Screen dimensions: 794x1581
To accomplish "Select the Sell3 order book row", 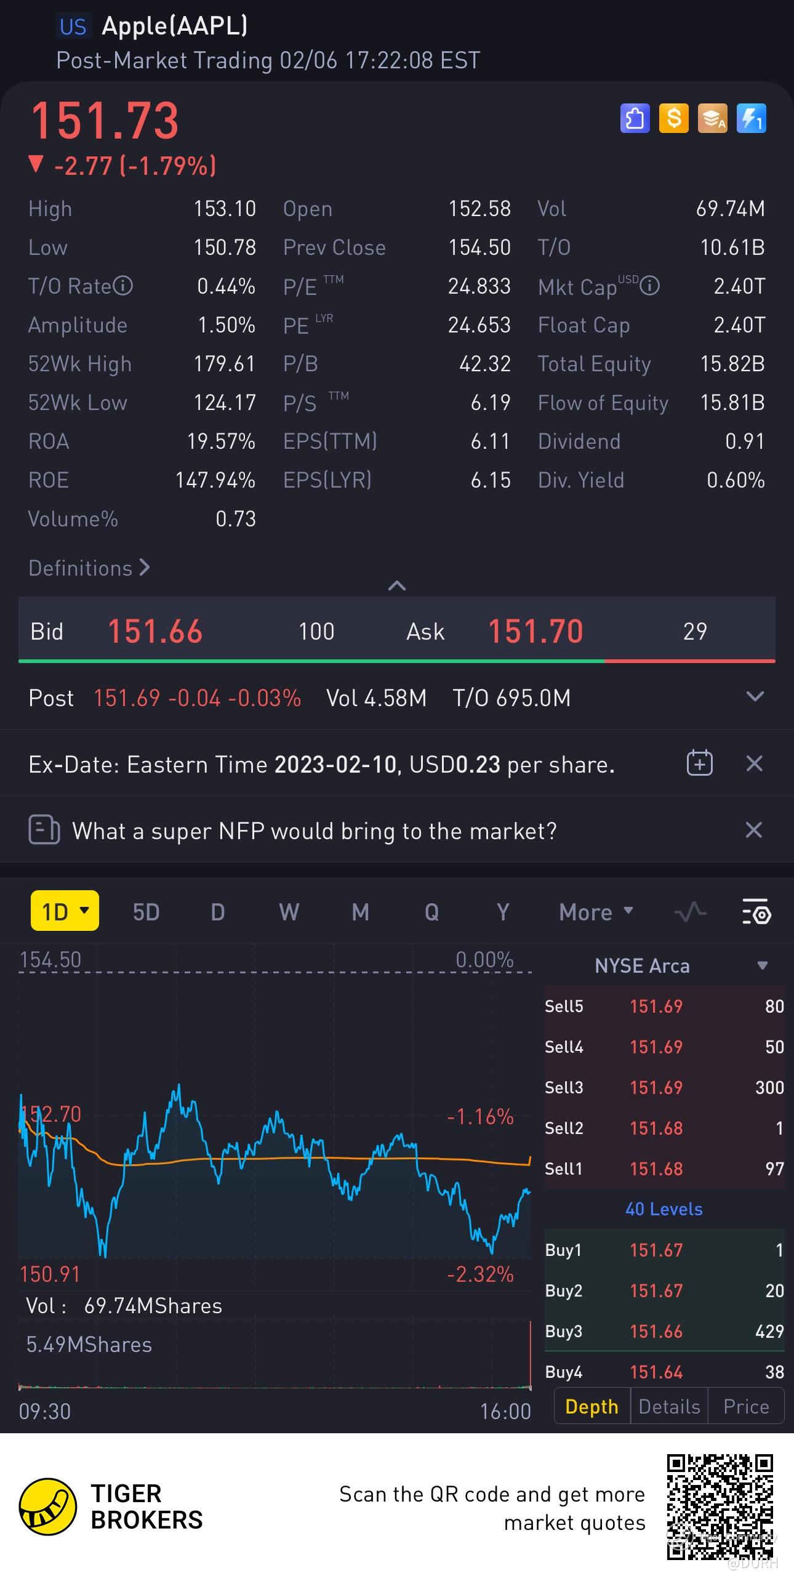I will (x=665, y=1087).
